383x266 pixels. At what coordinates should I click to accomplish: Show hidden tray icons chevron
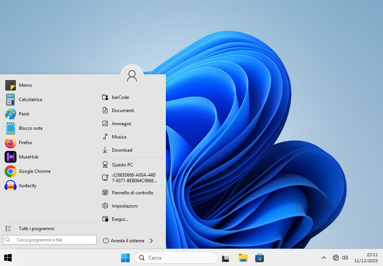(x=324, y=258)
